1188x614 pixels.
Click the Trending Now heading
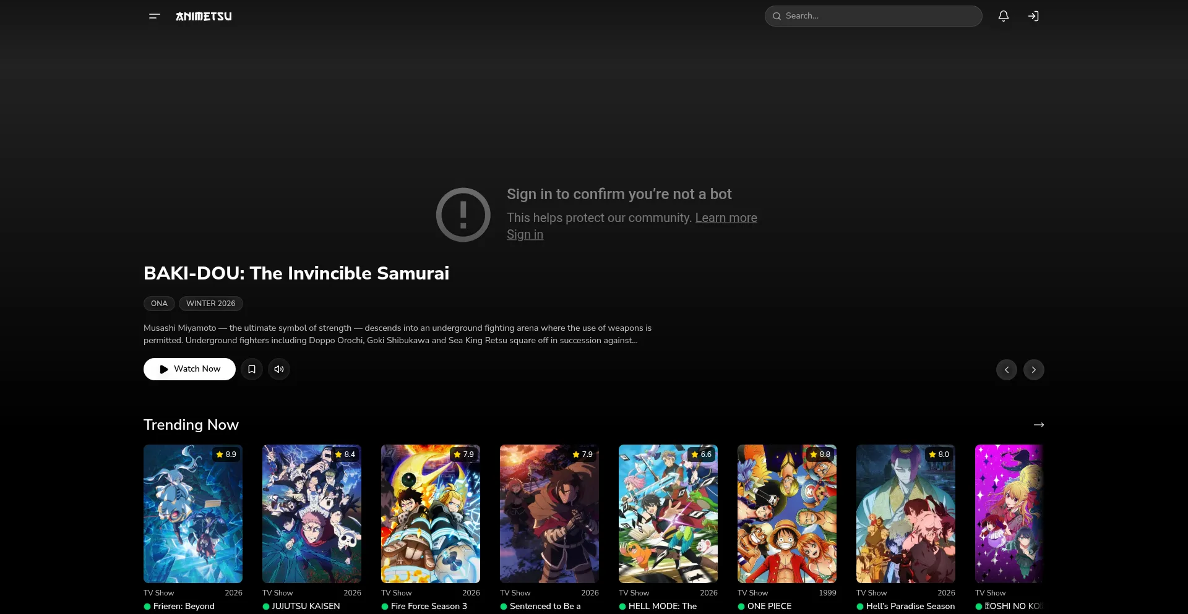coord(191,425)
